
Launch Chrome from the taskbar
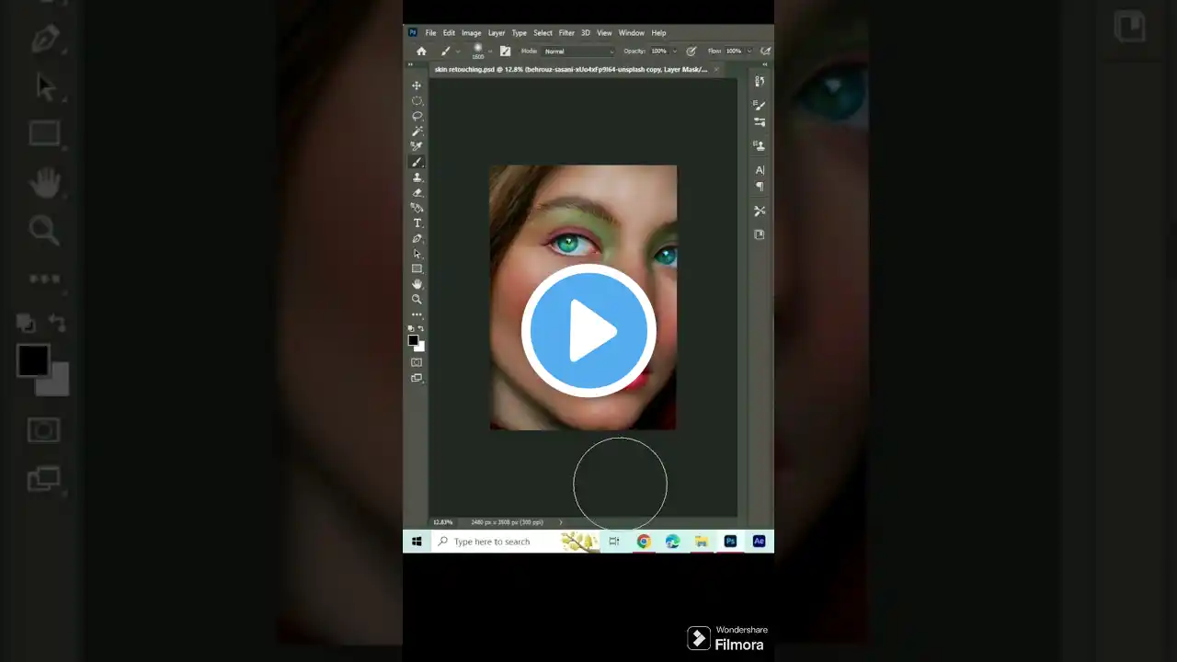(643, 542)
